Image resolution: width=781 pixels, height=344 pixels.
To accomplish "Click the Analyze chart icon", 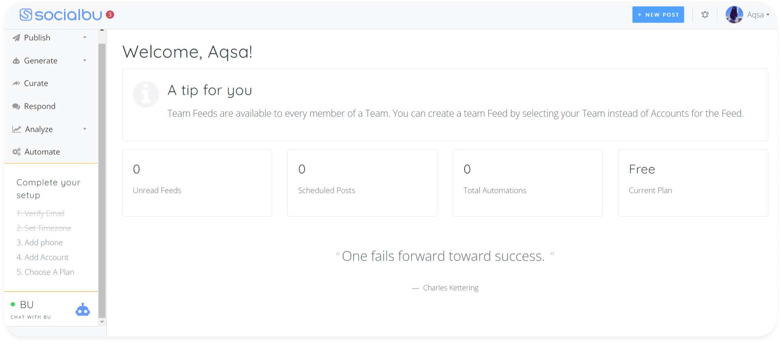I will [16, 129].
